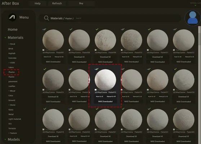Expand the Models section
The image size is (201, 144).
pyautogui.click(x=14, y=139)
